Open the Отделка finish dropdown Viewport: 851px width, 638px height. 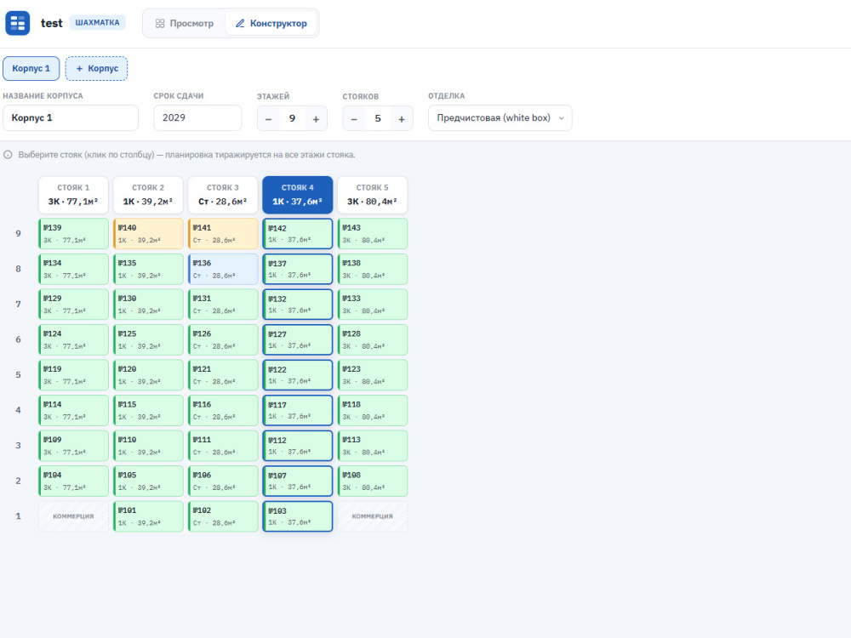click(x=500, y=117)
